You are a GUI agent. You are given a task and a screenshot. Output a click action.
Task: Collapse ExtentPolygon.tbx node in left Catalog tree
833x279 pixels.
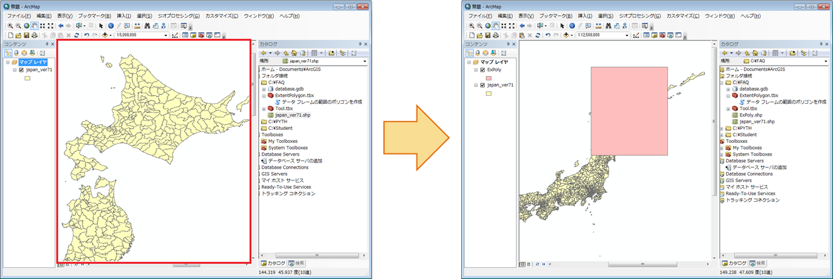click(x=263, y=96)
